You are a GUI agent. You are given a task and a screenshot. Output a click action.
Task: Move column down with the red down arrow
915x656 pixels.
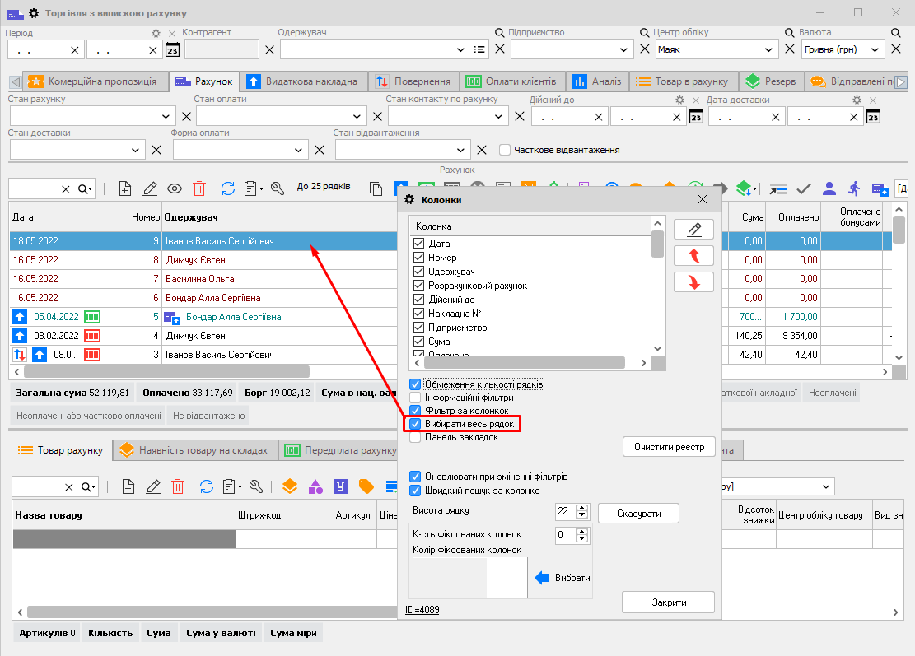pyautogui.click(x=693, y=282)
